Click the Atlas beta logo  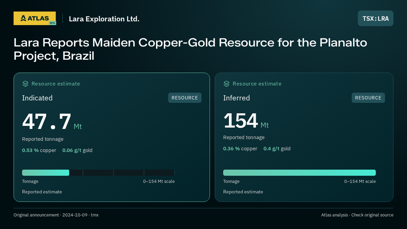[35, 18]
